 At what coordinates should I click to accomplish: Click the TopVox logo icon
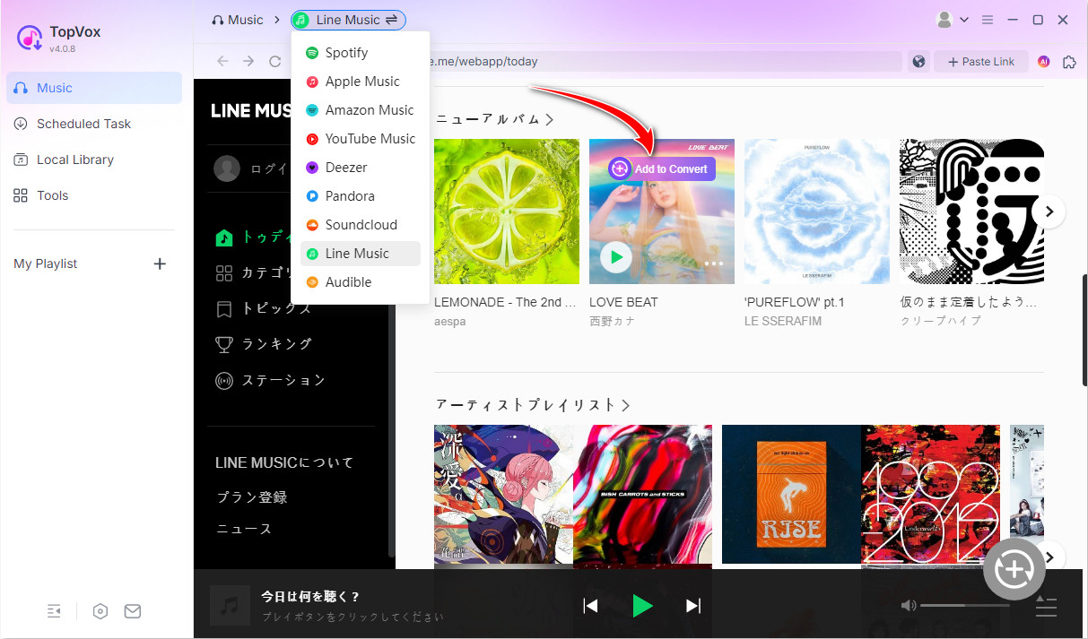pyautogui.click(x=30, y=38)
